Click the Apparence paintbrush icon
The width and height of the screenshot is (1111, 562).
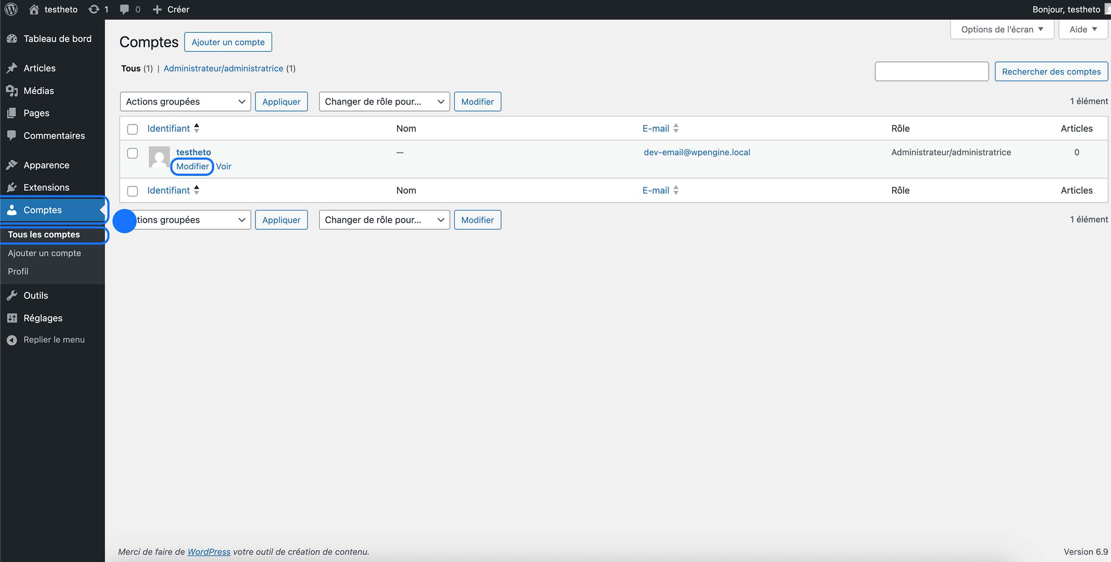(x=12, y=165)
